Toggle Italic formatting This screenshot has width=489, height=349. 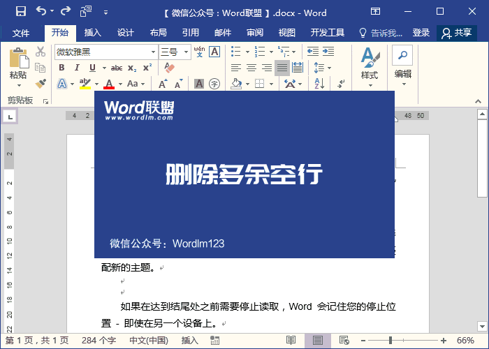[x=77, y=68]
